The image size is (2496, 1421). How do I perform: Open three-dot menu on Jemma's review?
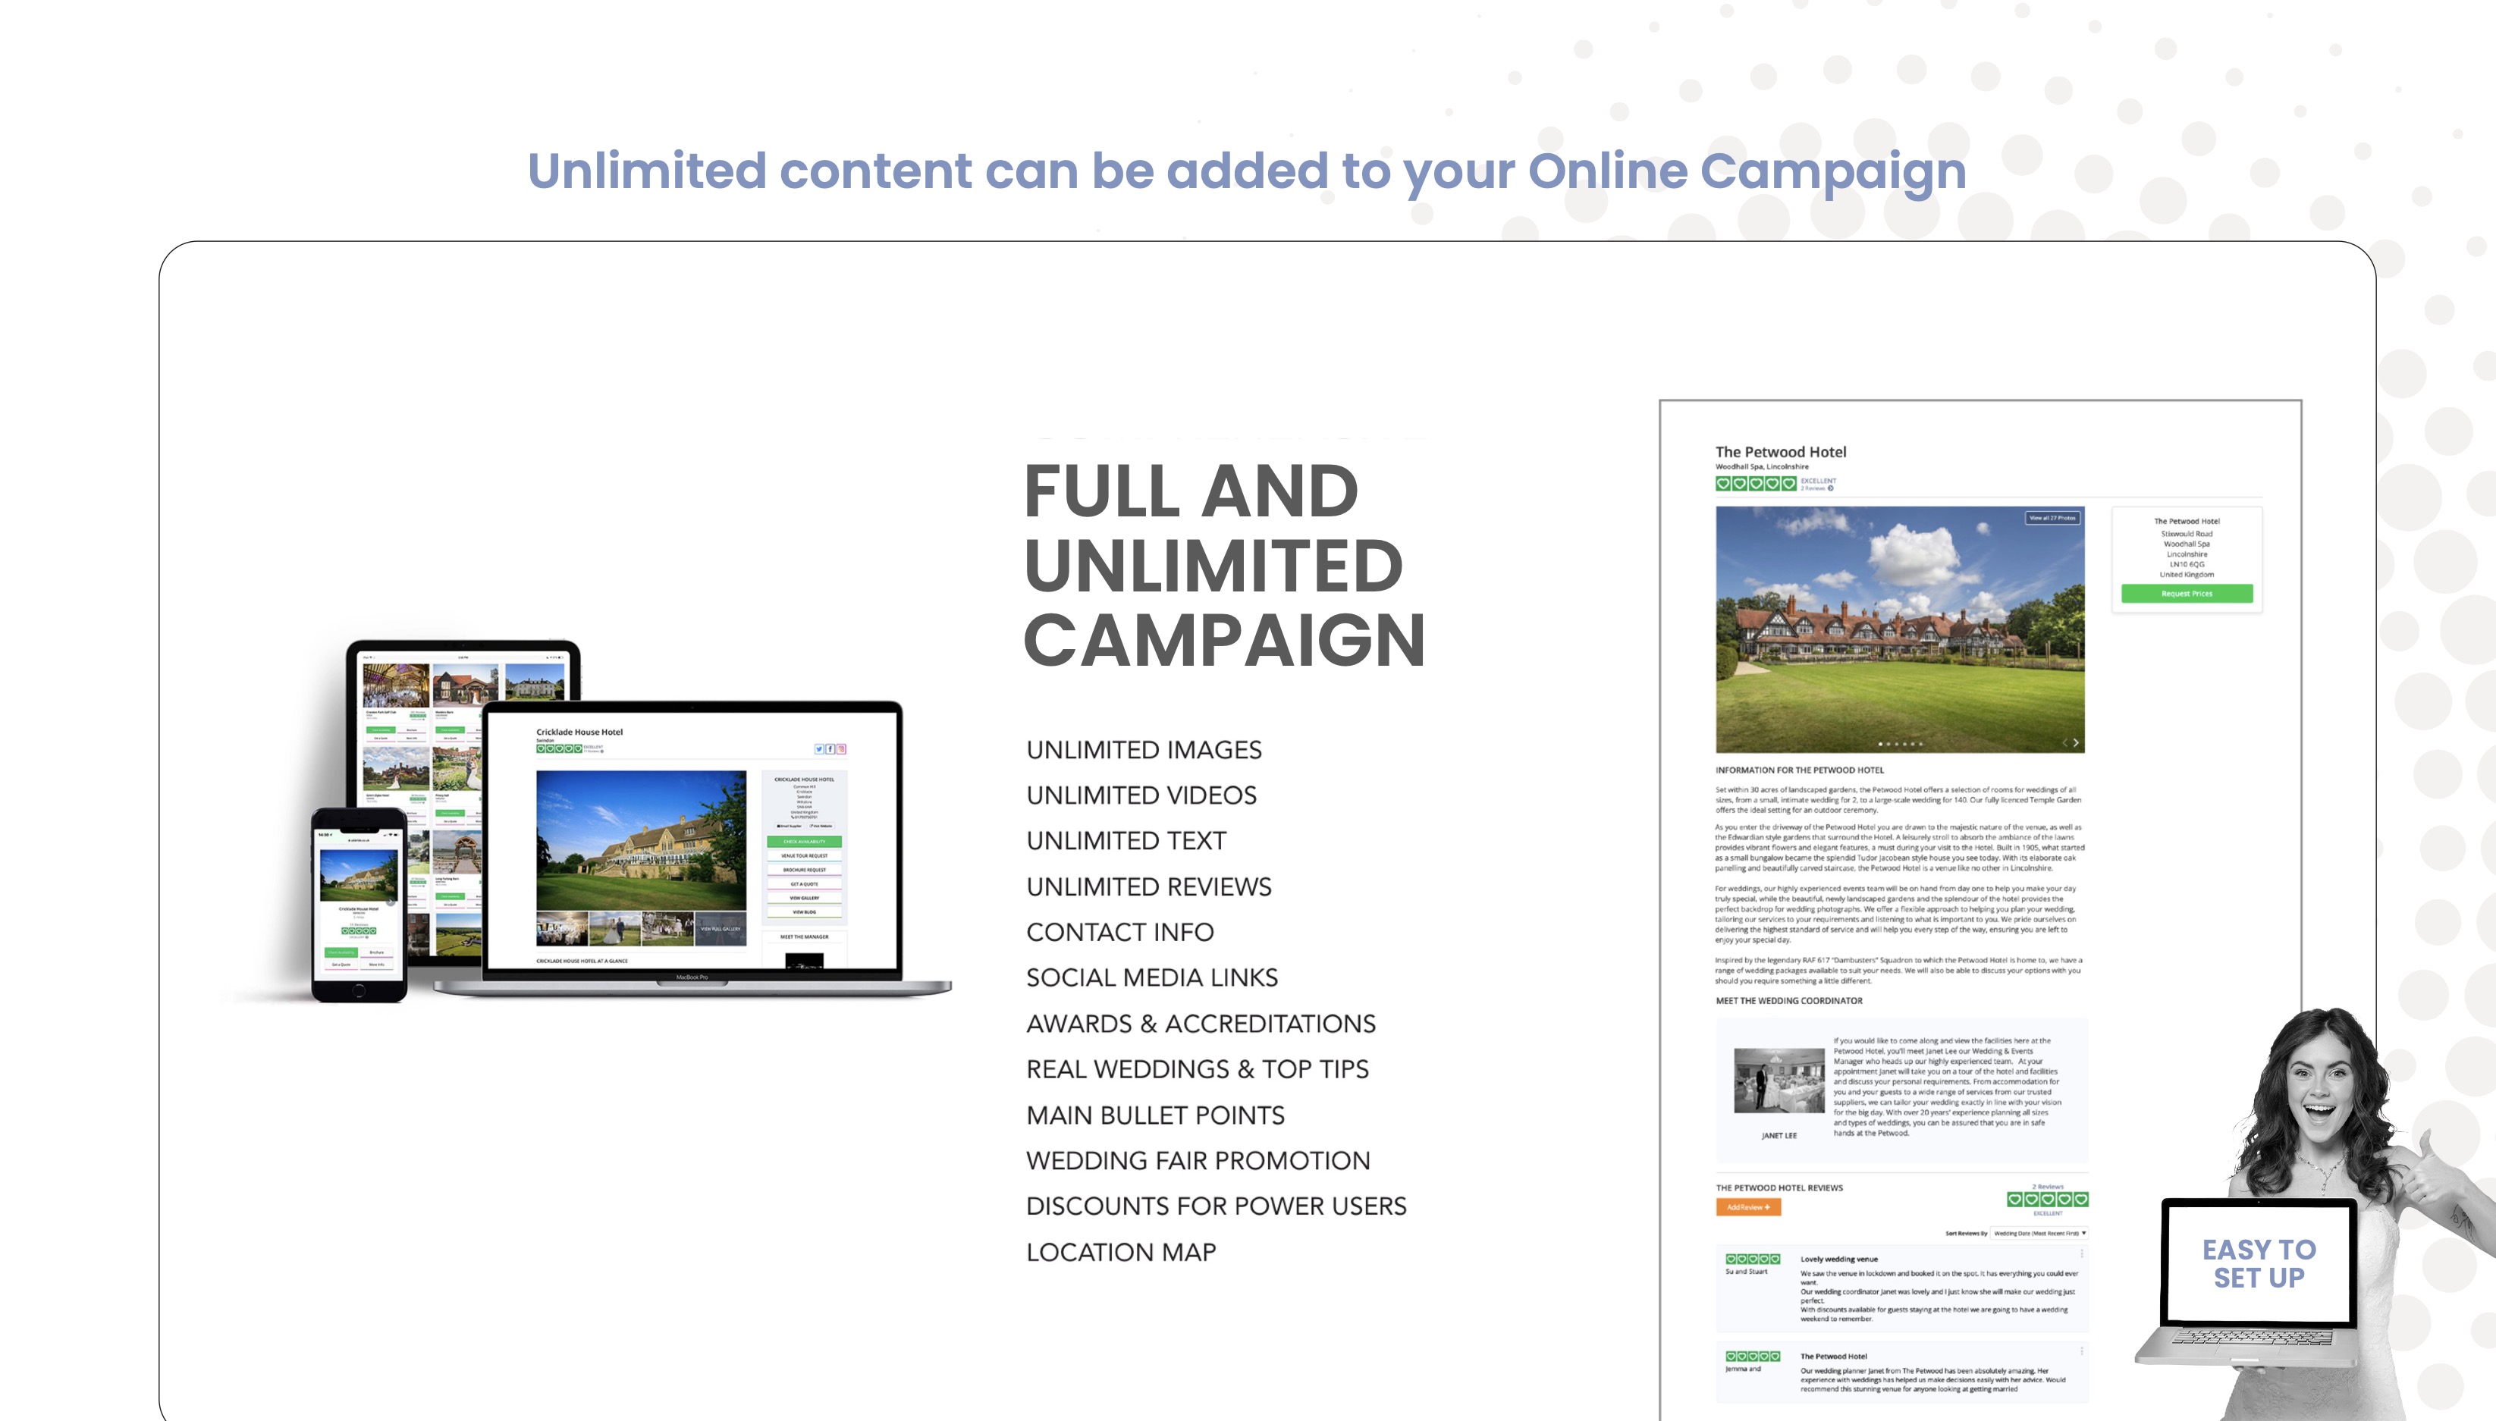2081,1352
